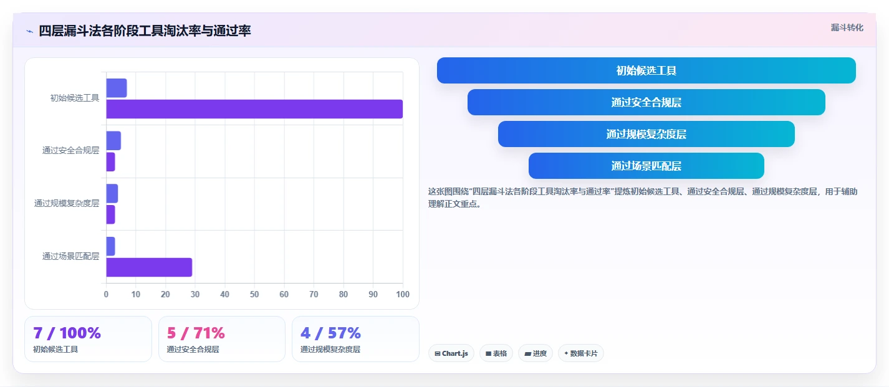Click the x-axis tick label 0
Screen dimensions: 889x387
(106, 294)
